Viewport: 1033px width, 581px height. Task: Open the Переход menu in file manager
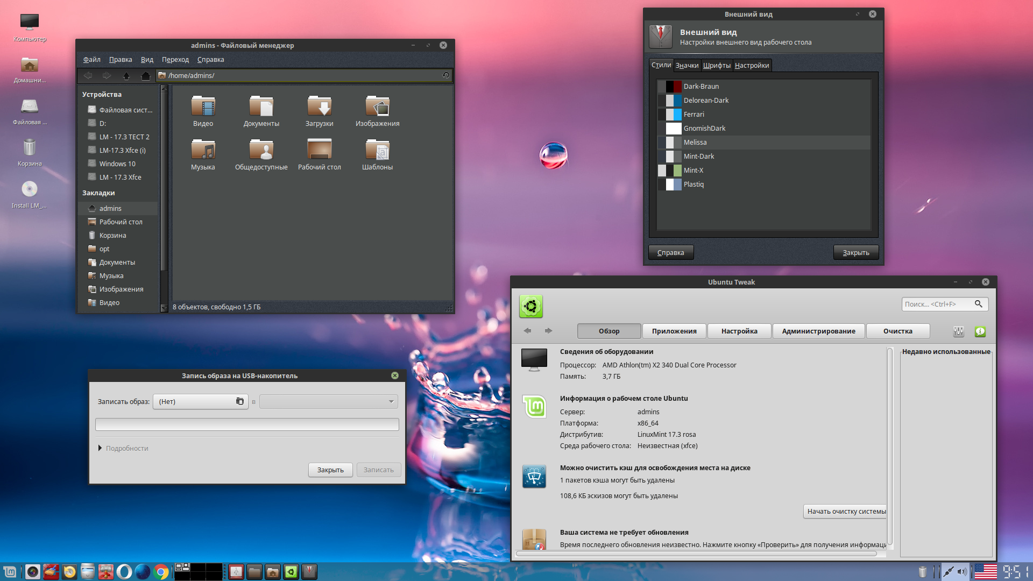(175, 59)
